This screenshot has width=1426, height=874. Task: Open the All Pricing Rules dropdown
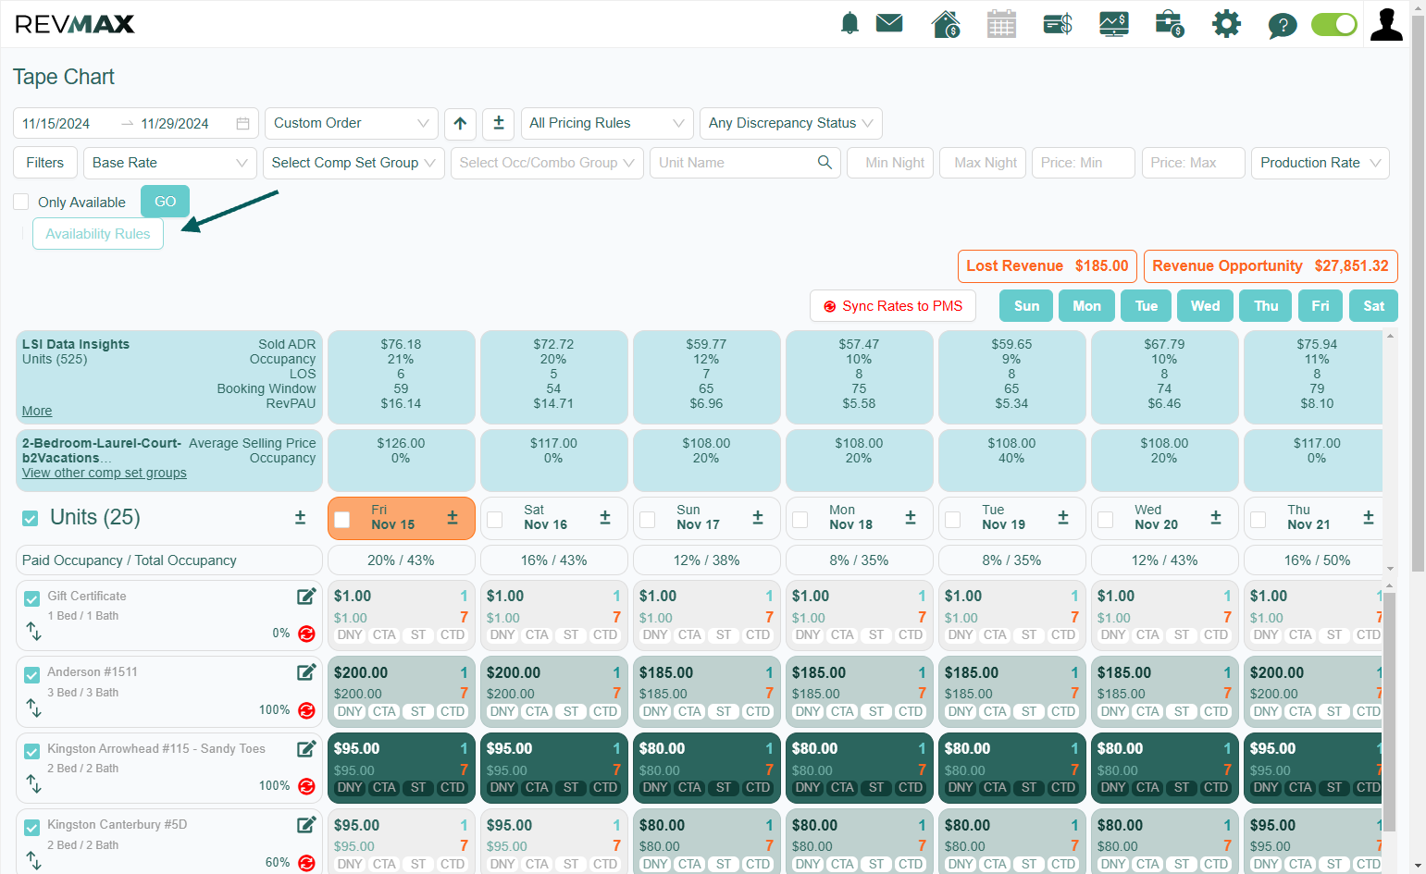point(607,123)
